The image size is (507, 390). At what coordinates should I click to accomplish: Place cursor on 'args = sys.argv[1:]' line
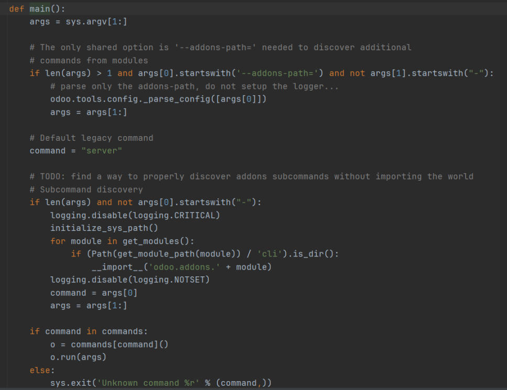click(78, 21)
